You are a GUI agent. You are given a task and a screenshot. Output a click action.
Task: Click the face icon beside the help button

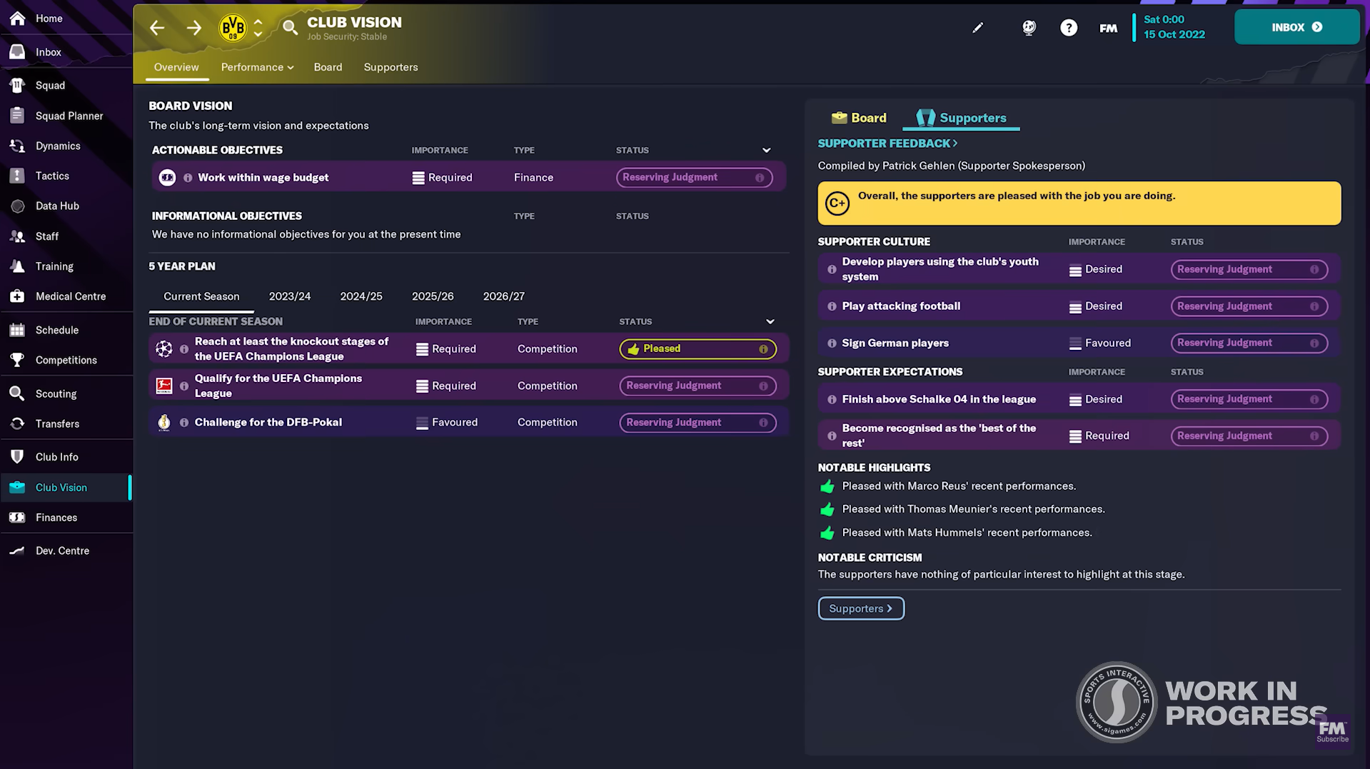click(x=1029, y=28)
